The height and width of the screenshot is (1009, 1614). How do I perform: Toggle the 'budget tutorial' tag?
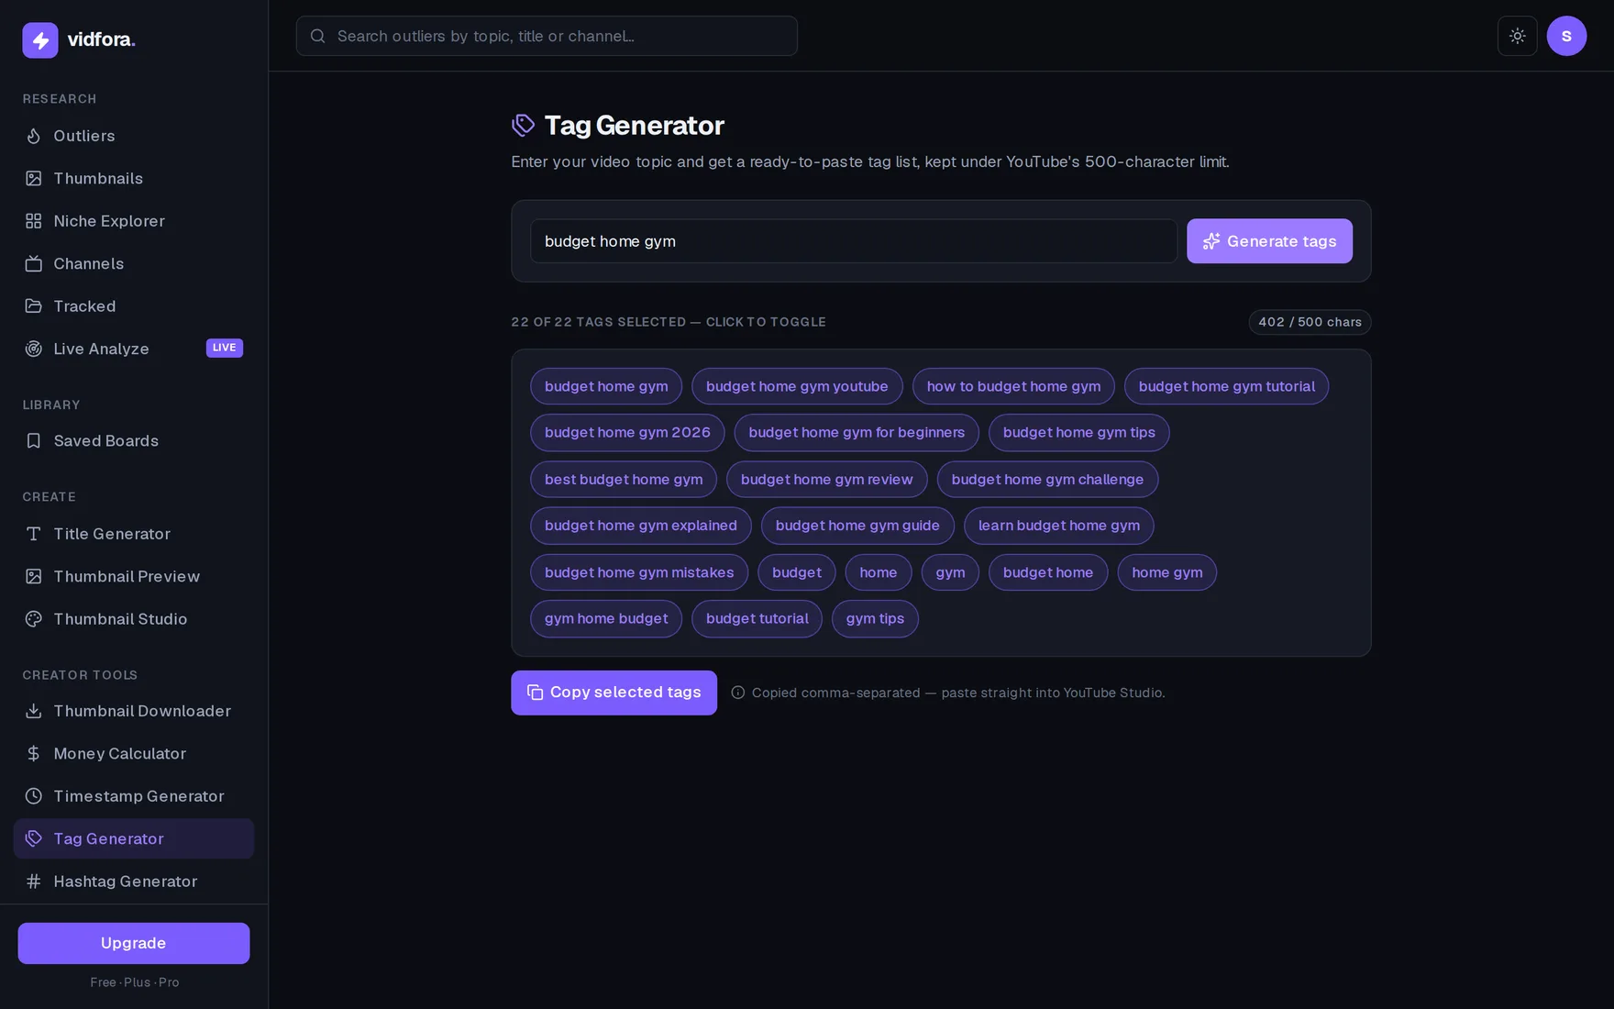(x=757, y=619)
